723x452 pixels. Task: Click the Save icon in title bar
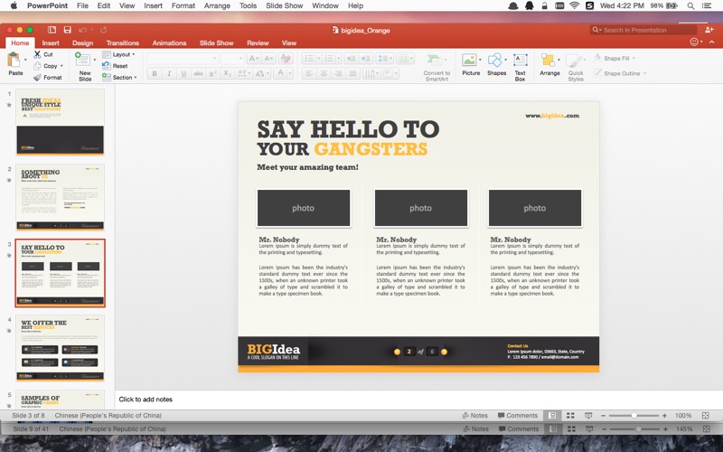click(x=67, y=30)
